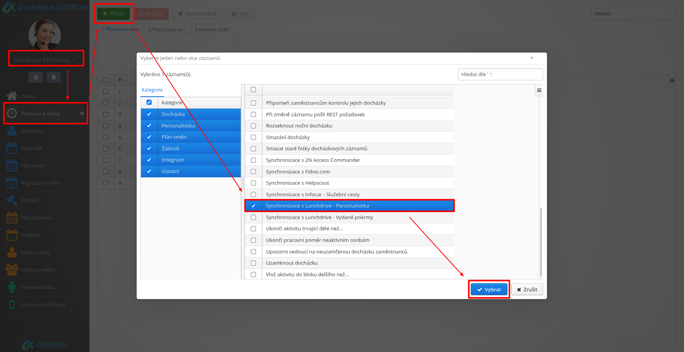Select Synchronizace s Infocar - Služební cesty
684x352 pixels.
349,194
